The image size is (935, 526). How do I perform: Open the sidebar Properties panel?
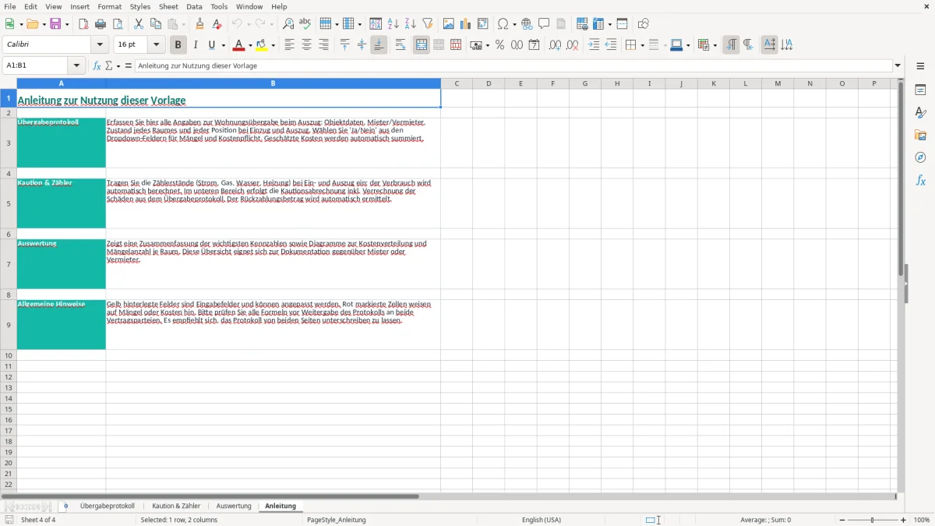tap(920, 90)
